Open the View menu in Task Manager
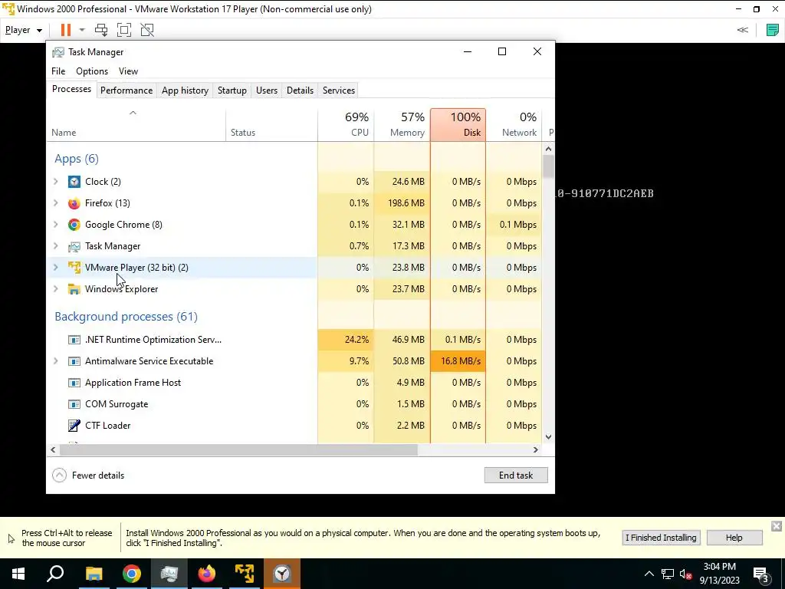The width and height of the screenshot is (785, 589). coord(128,71)
